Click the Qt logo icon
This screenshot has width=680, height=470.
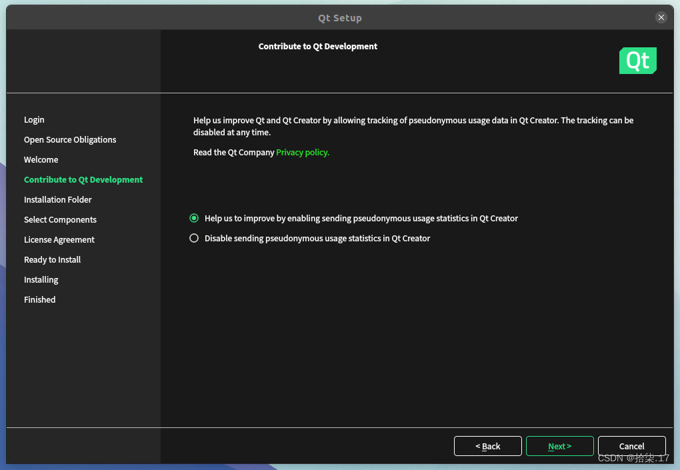coord(637,61)
